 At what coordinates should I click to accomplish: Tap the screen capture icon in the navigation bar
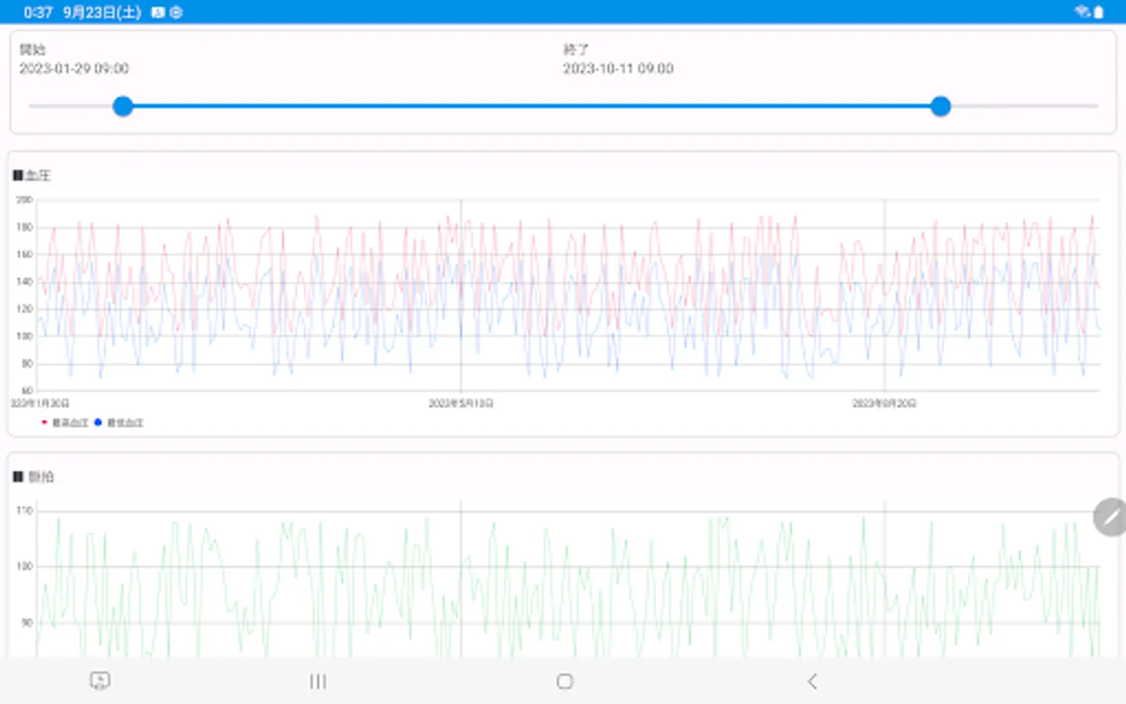(100, 681)
